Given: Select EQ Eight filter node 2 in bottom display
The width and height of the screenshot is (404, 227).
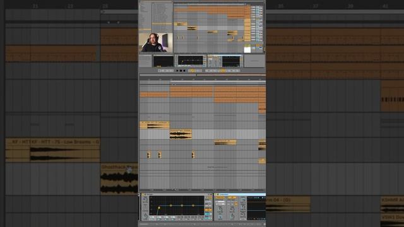Looking at the screenshot, I should (x=171, y=206).
